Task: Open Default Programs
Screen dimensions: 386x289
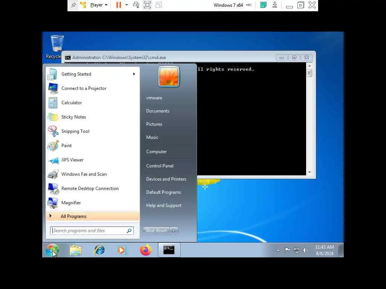Action: coord(164,192)
